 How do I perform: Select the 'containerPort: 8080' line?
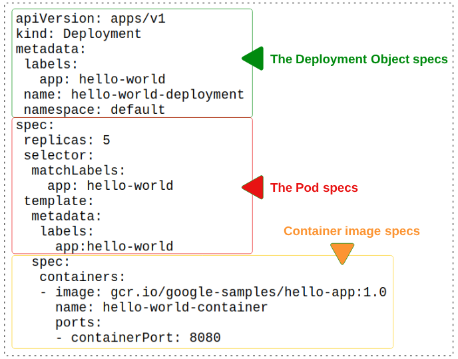click(x=138, y=338)
